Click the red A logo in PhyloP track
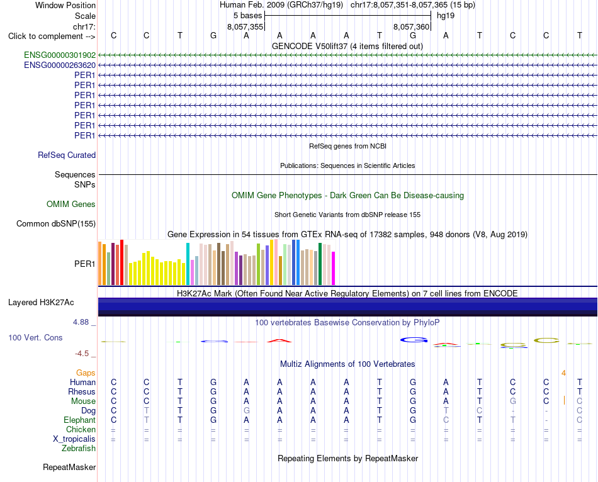 click(279, 340)
